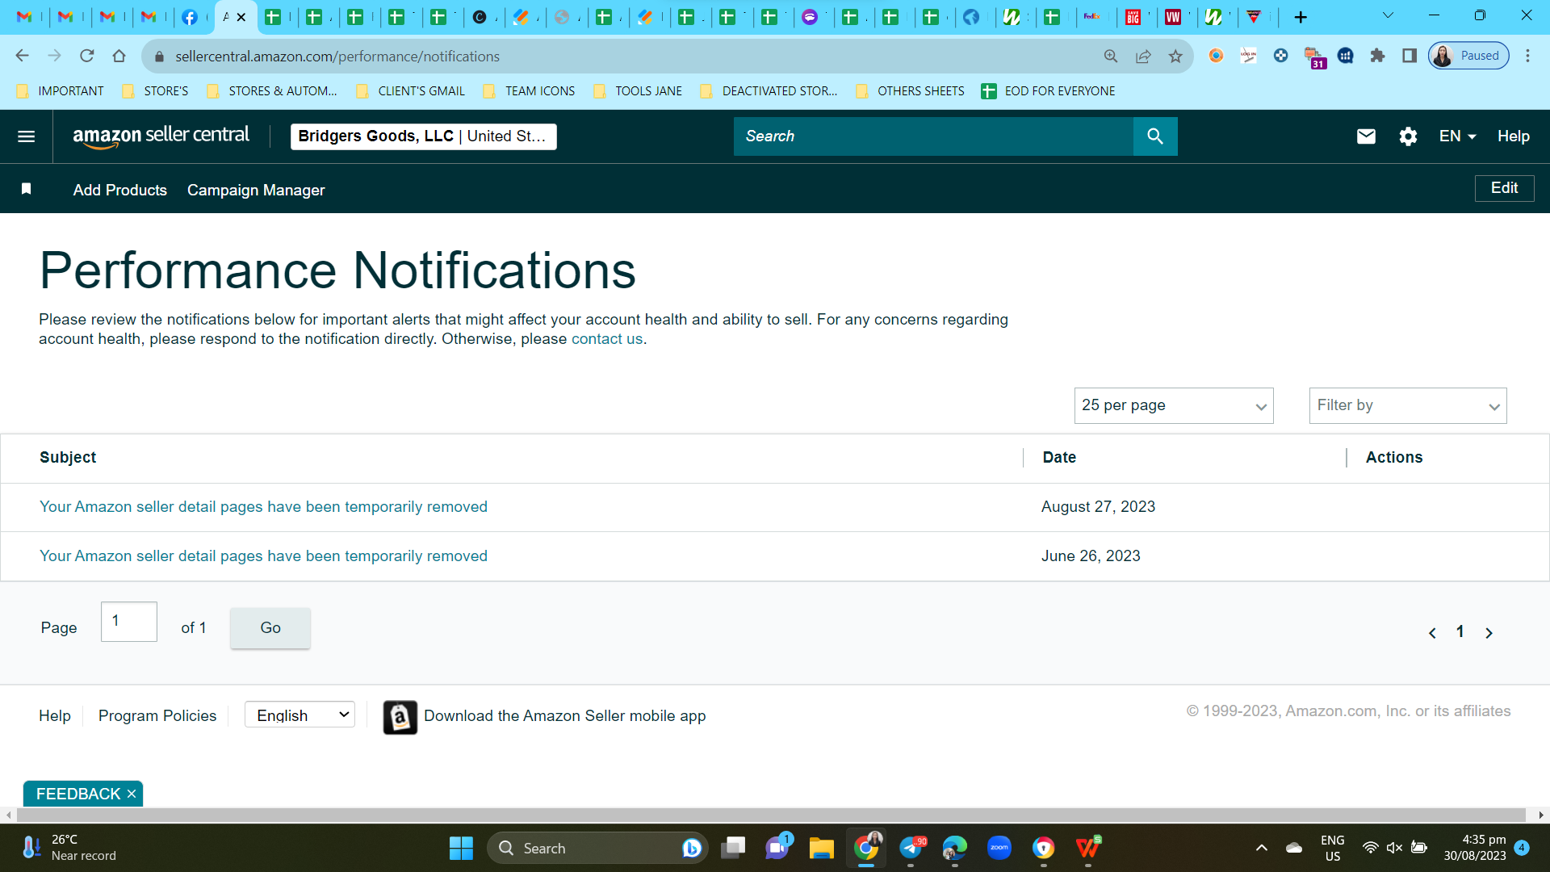The width and height of the screenshot is (1550, 872).
Task: Open the new tab plus button
Action: (x=1301, y=17)
